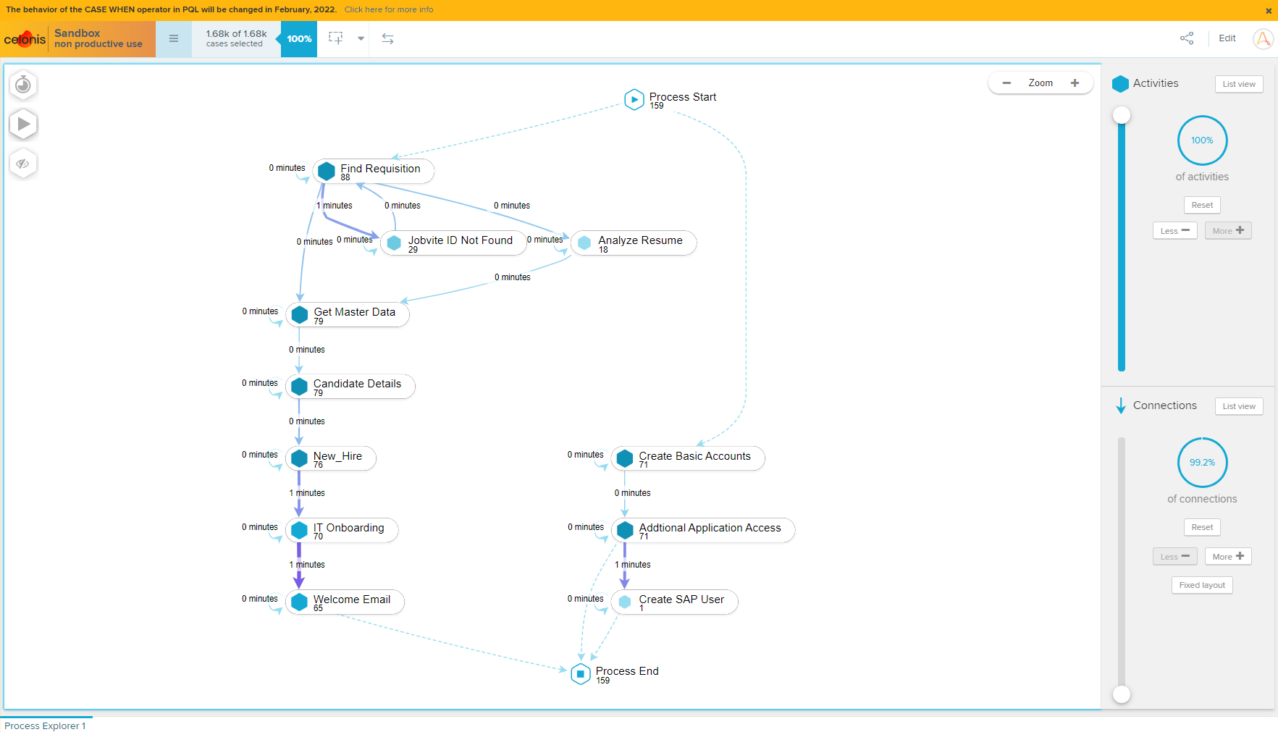Screen dimensions: 1278x732
Task: Select the Create Basic Accounts hexagon
Action: click(625, 458)
